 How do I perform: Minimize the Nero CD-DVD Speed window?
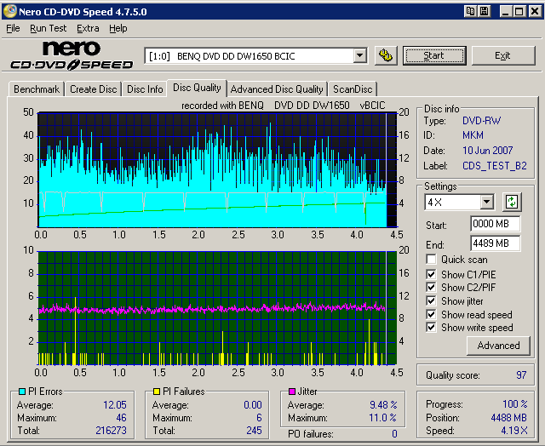coord(506,10)
